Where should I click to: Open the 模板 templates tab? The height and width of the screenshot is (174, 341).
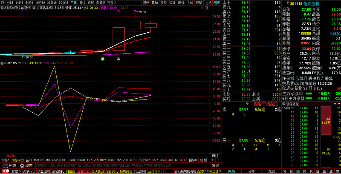(x=204, y=160)
